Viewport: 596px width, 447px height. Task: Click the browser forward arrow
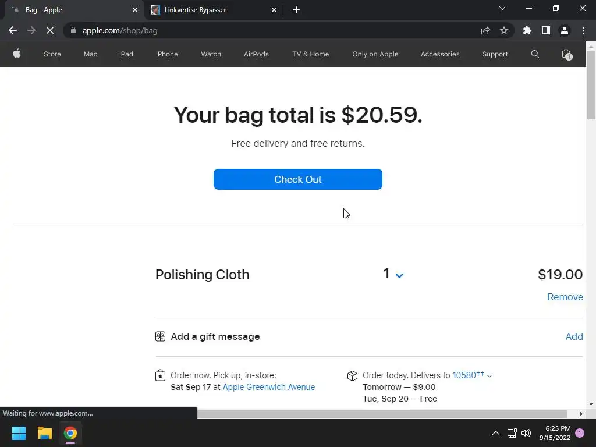[31, 30]
